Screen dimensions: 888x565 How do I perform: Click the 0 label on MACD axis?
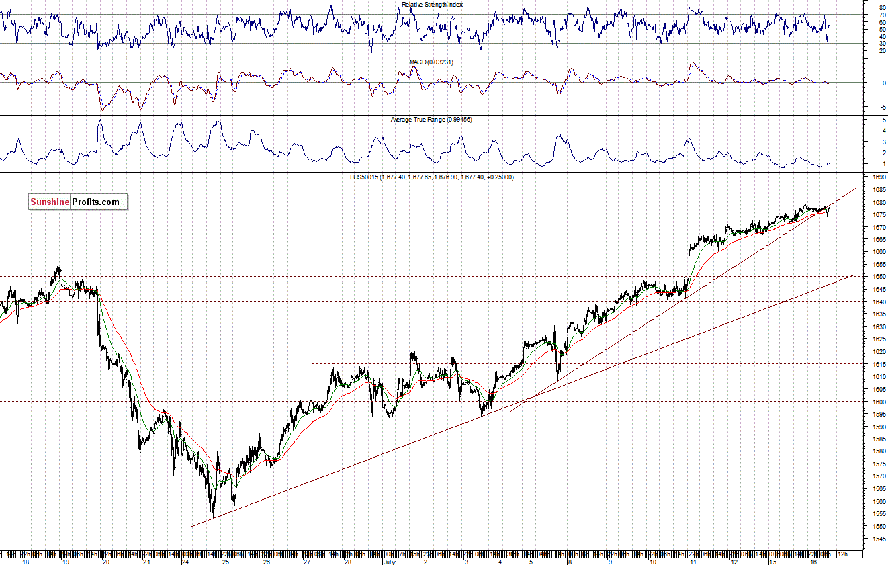[x=883, y=83]
